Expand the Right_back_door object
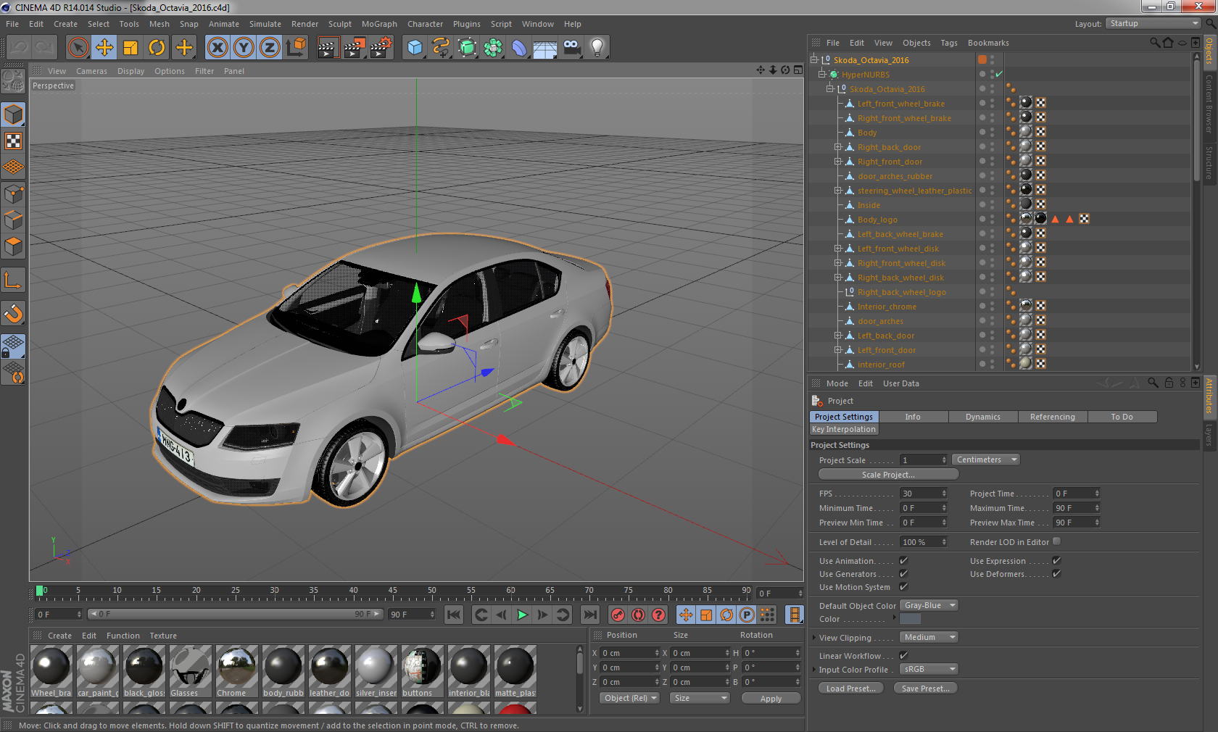Image resolution: width=1218 pixels, height=732 pixels. [x=838, y=147]
